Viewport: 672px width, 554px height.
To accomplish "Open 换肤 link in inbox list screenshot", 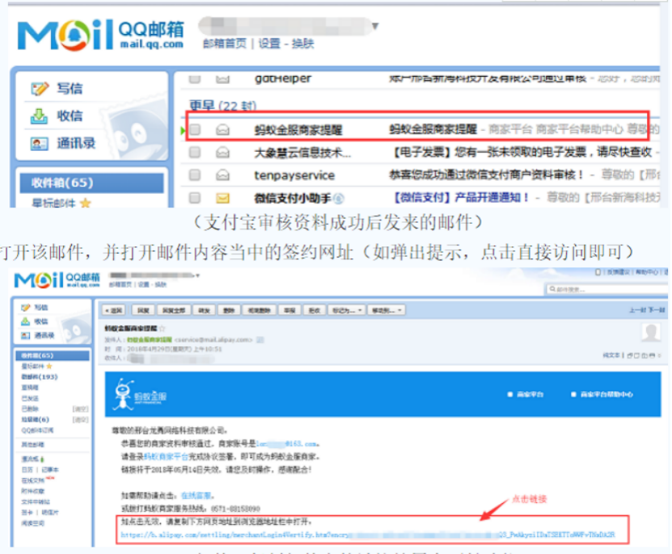I will tap(303, 44).
